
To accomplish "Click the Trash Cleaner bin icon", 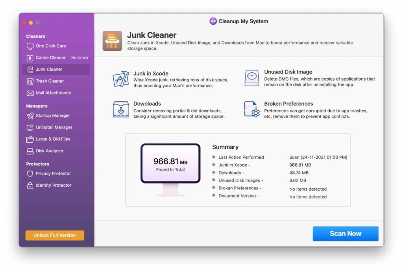I will tap(30, 81).
